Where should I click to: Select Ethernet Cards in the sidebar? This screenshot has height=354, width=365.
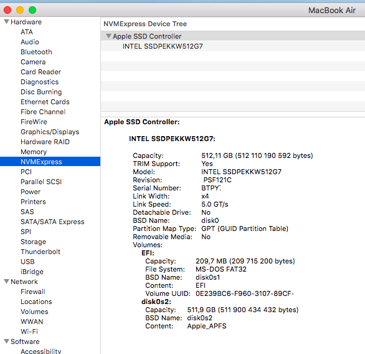[x=45, y=102]
